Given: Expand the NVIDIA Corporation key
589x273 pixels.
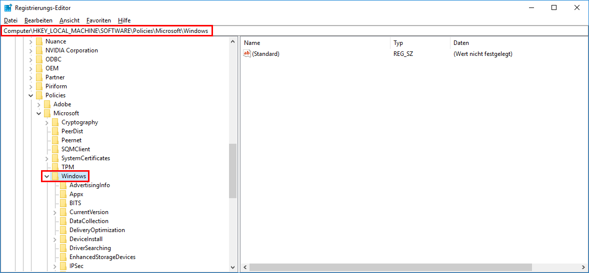Looking at the screenshot, I should [31, 50].
